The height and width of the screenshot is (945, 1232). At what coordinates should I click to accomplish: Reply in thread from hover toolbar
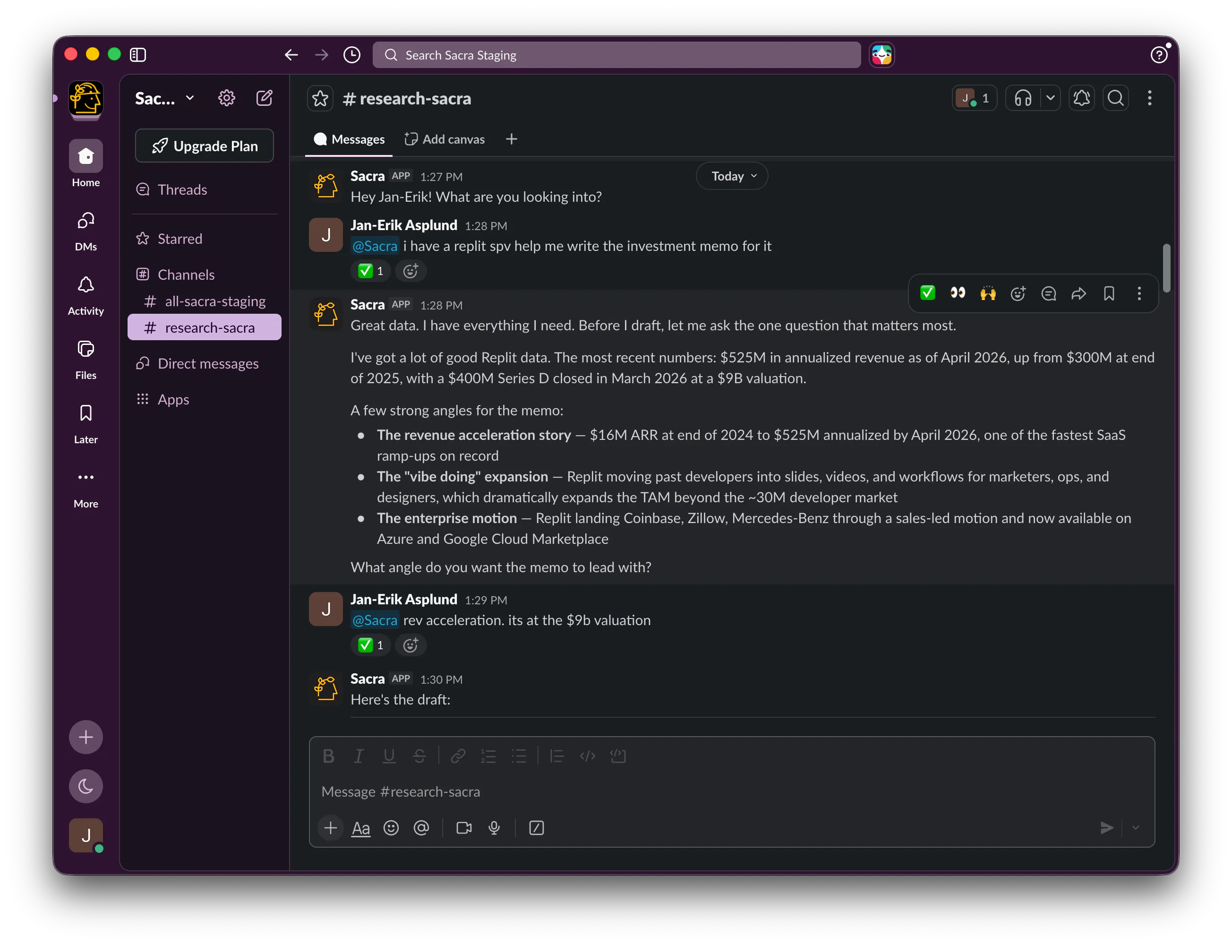(1049, 293)
